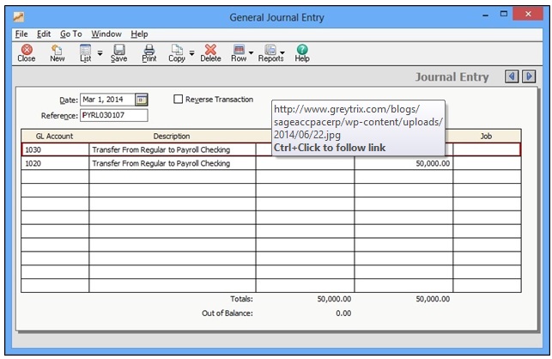Screen dimensions: 552x359
Task: Click the Date field showing Mar 1, 2014
Action: [x=107, y=100]
